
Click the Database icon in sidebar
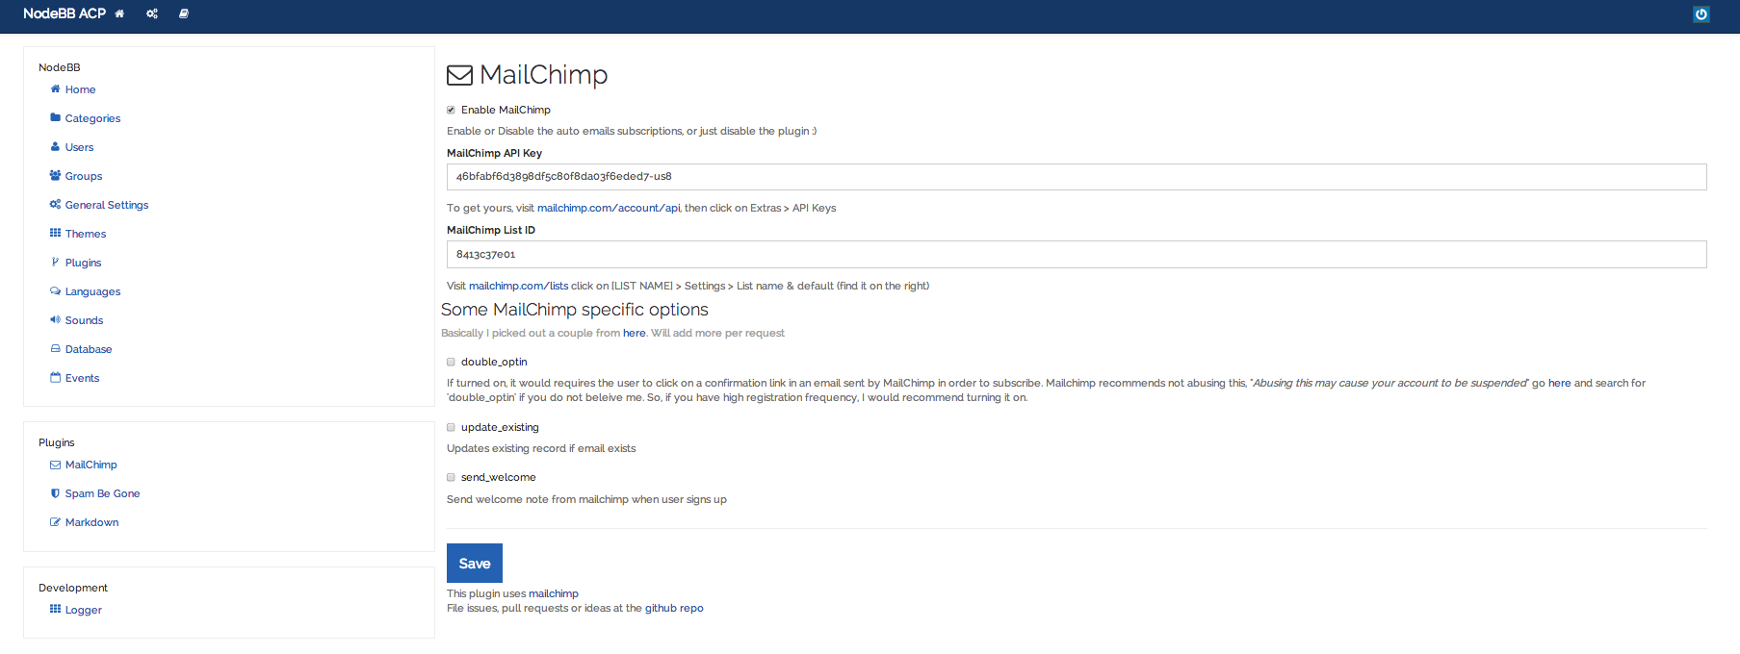coord(56,349)
